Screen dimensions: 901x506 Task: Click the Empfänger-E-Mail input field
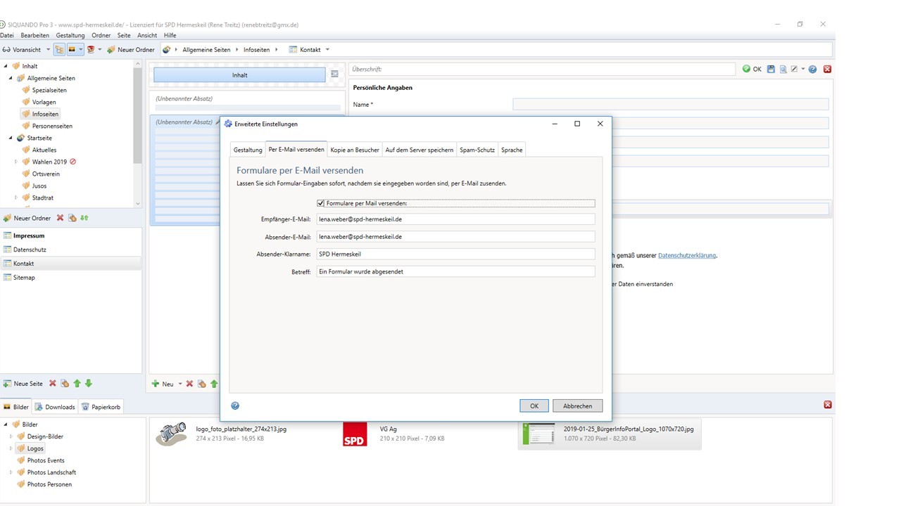click(455, 219)
